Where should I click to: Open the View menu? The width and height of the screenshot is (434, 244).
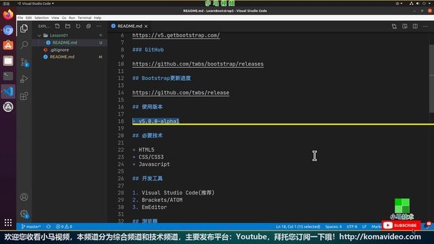[56, 18]
